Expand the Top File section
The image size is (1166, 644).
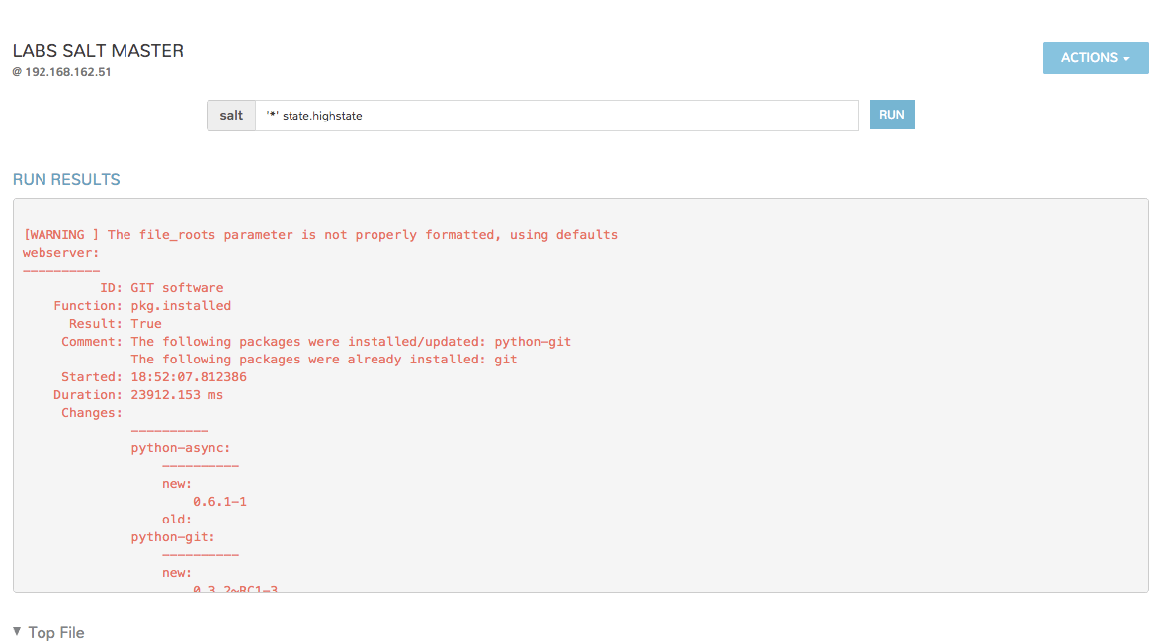tap(56, 632)
